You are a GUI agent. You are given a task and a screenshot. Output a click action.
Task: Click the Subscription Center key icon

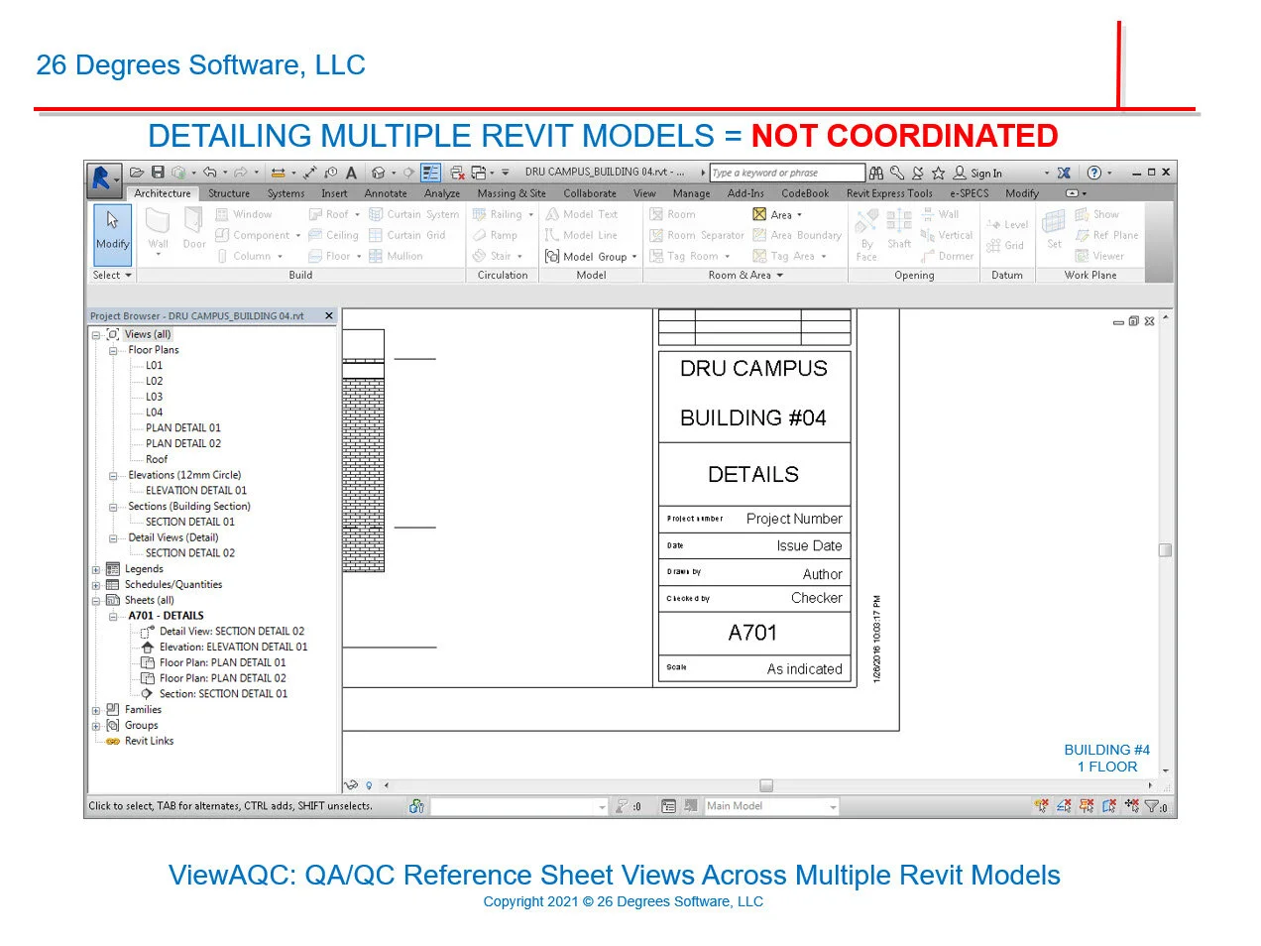click(x=897, y=173)
